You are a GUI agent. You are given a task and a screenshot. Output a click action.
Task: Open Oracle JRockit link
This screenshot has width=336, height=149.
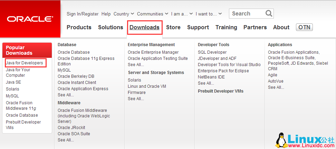pyautogui.click(x=71, y=128)
